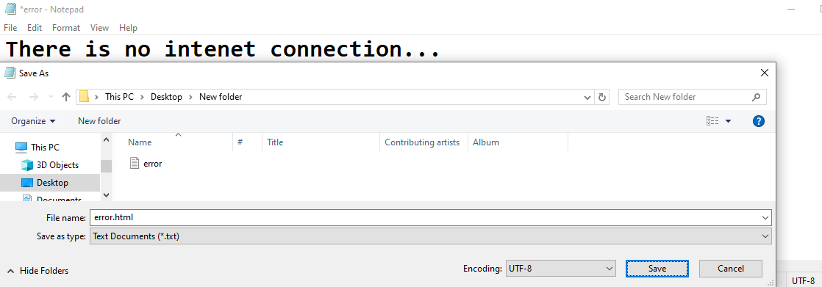822x287 pixels.
Task: Click the search magnifier icon
Action: pyautogui.click(x=756, y=97)
